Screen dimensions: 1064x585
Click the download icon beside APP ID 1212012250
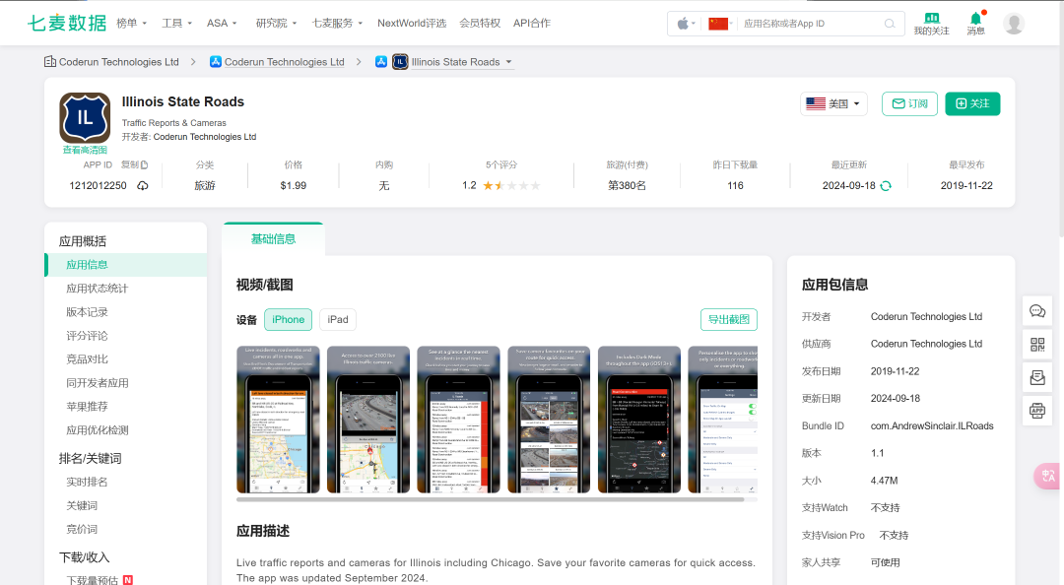(143, 186)
